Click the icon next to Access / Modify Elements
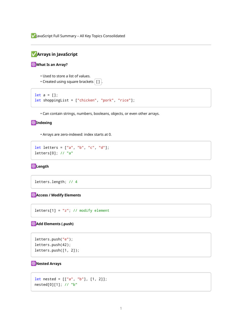 click(x=33, y=195)
